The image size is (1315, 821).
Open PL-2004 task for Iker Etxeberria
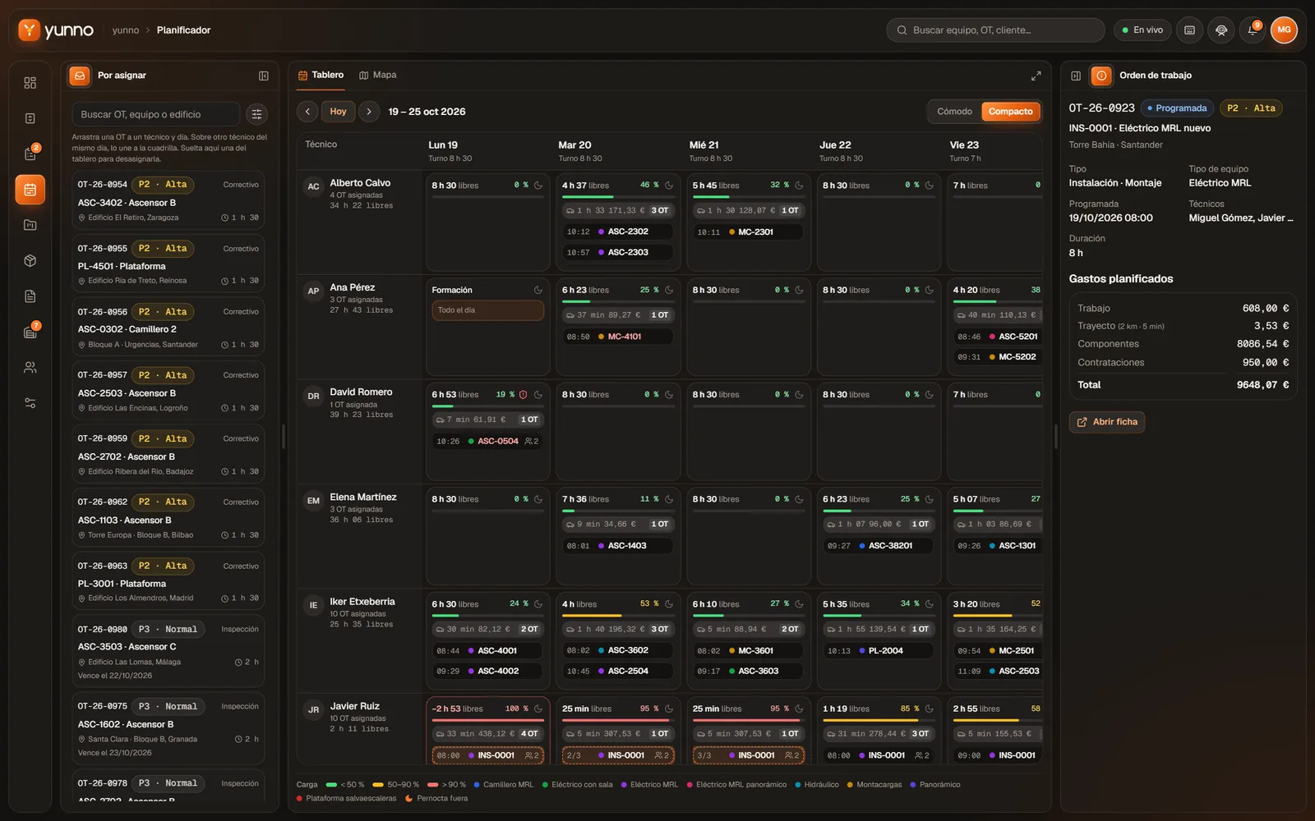pos(879,650)
